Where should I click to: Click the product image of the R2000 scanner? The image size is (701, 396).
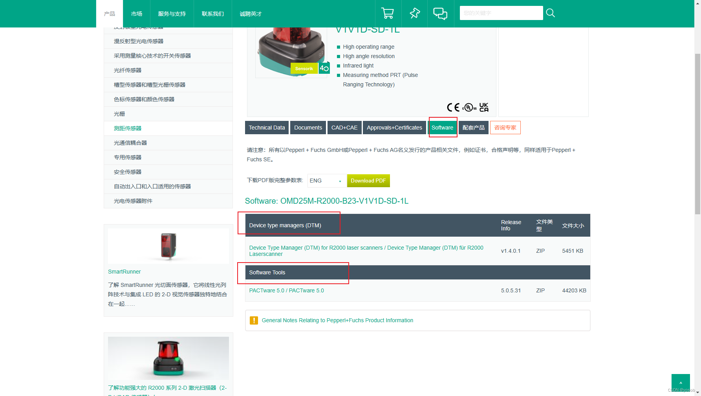click(x=291, y=52)
